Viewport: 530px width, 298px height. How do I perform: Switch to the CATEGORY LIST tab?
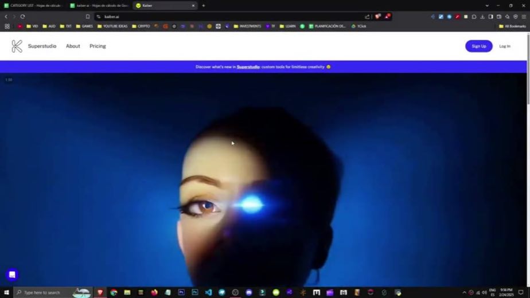point(33,6)
